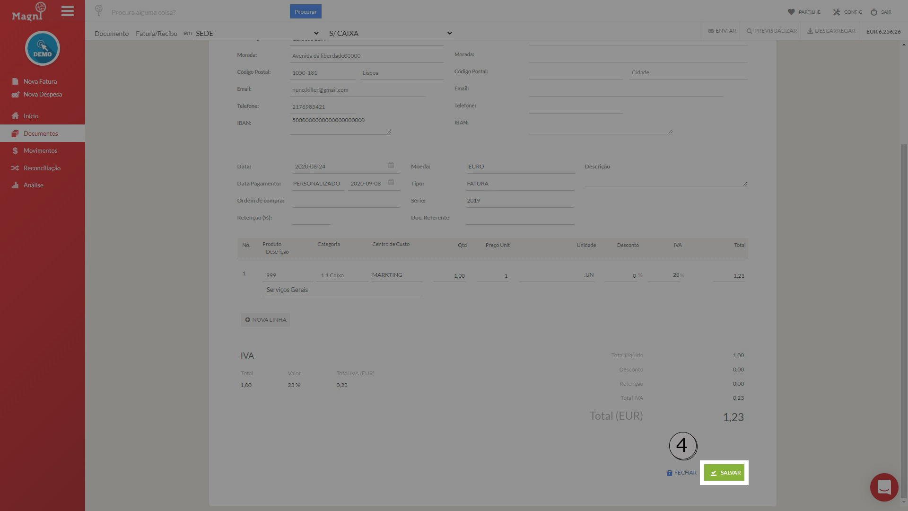908x511 pixels.
Task: Click Descarregar in the toolbar
Action: [x=831, y=31]
